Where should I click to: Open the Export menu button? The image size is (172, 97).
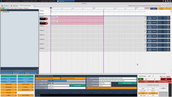[x=26, y=82]
